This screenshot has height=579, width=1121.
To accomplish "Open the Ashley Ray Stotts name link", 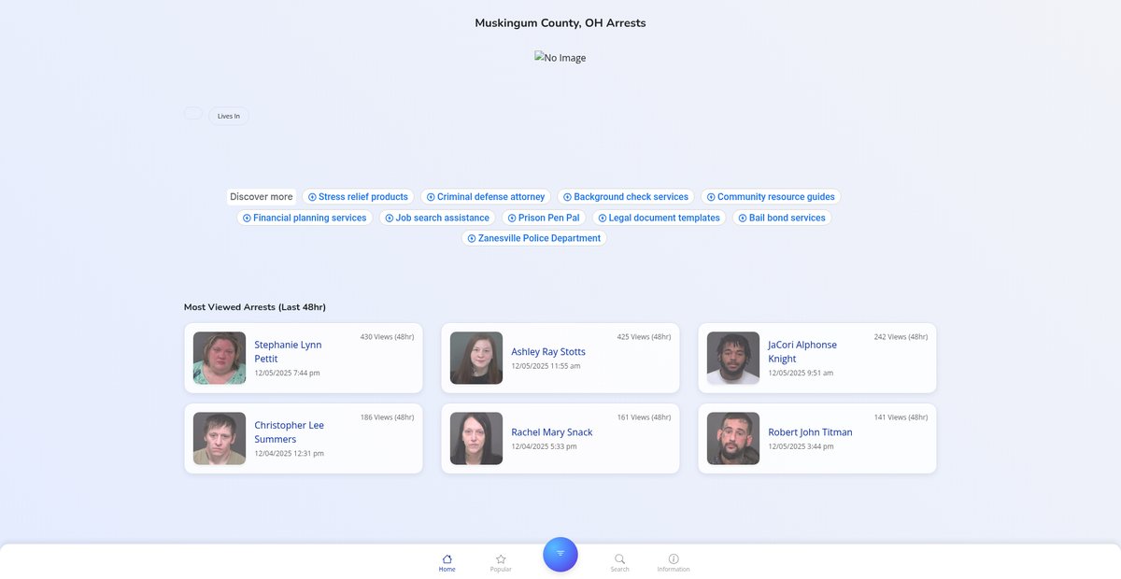I will pos(548,352).
